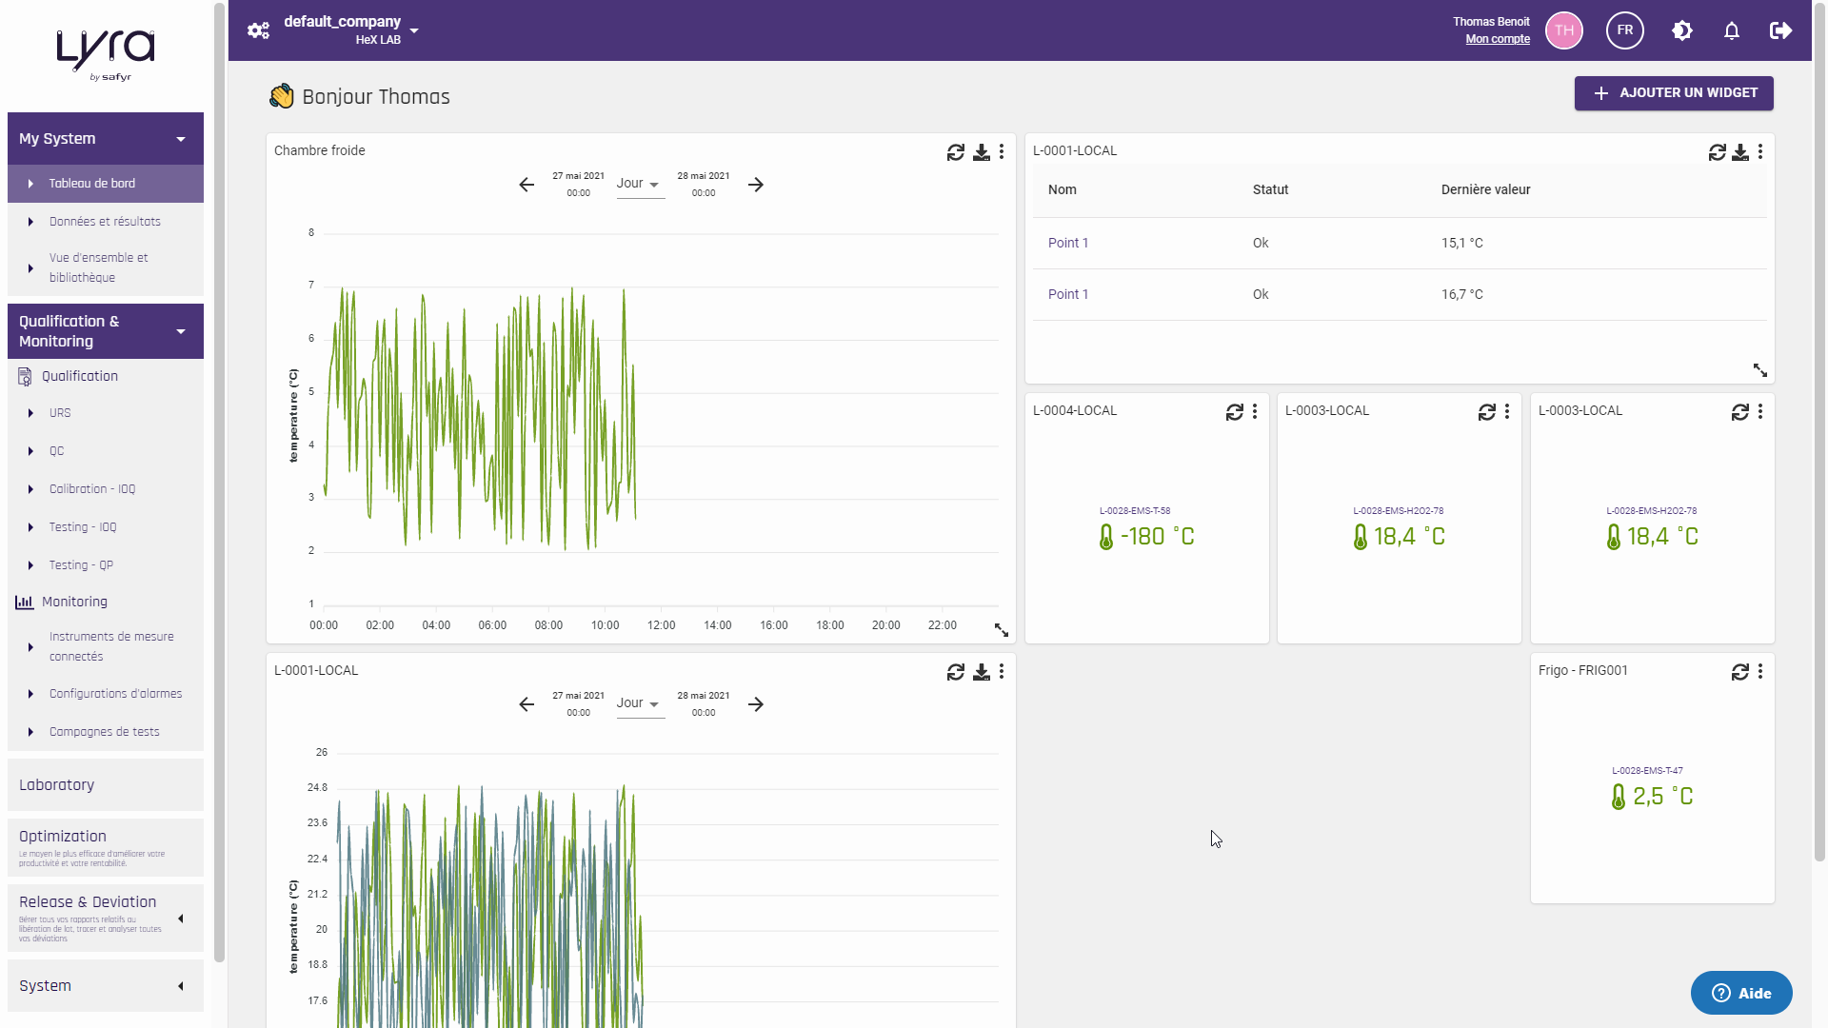Refresh L-0004-LOCAL widget
Image resolution: width=1828 pixels, height=1028 pixels.
[1235, 412]
